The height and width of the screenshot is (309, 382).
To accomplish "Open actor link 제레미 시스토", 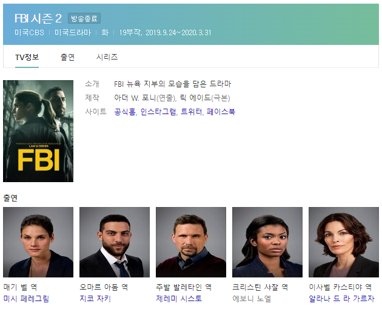I will 179,299.
